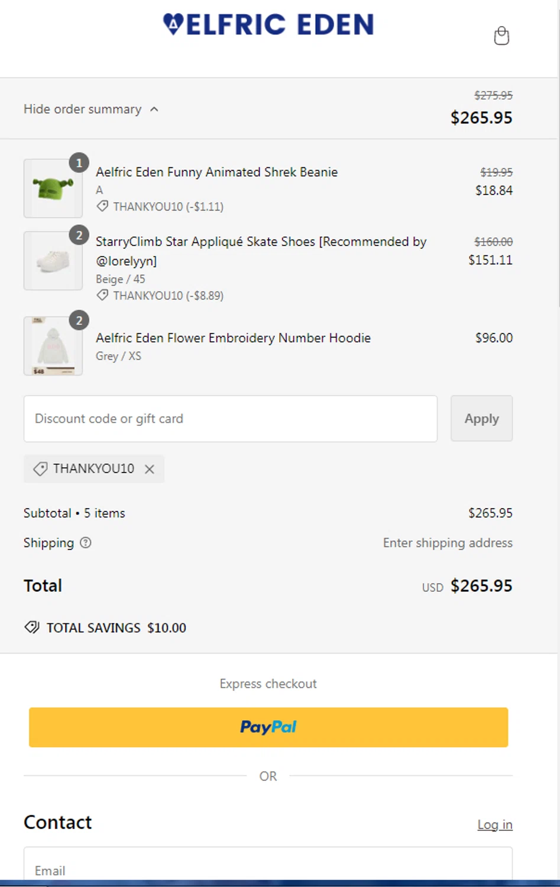Open the shopping bag icon
This screenshot has width=560, height=887.
pyautogui.click(x=501, y=36)
